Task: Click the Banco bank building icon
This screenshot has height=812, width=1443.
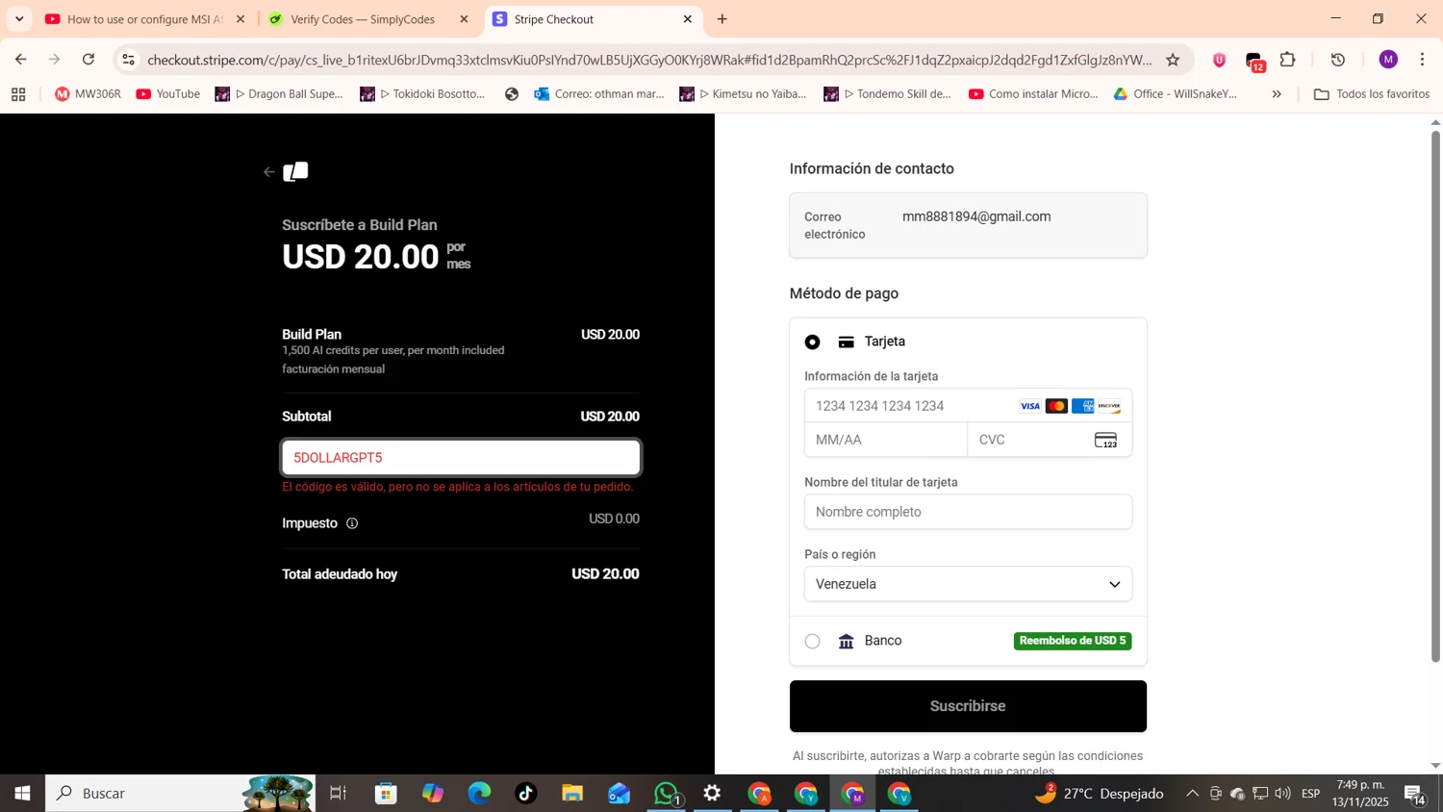Action: click(x=847, y=641)
